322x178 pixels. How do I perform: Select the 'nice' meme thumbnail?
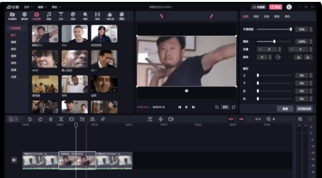click(x=75, y=34)
